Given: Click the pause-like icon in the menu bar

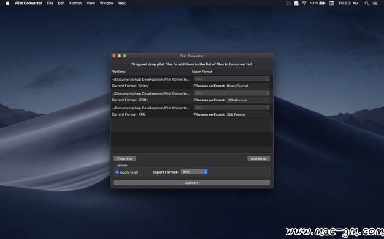Looking at the screenshot, I should (288, 3).
